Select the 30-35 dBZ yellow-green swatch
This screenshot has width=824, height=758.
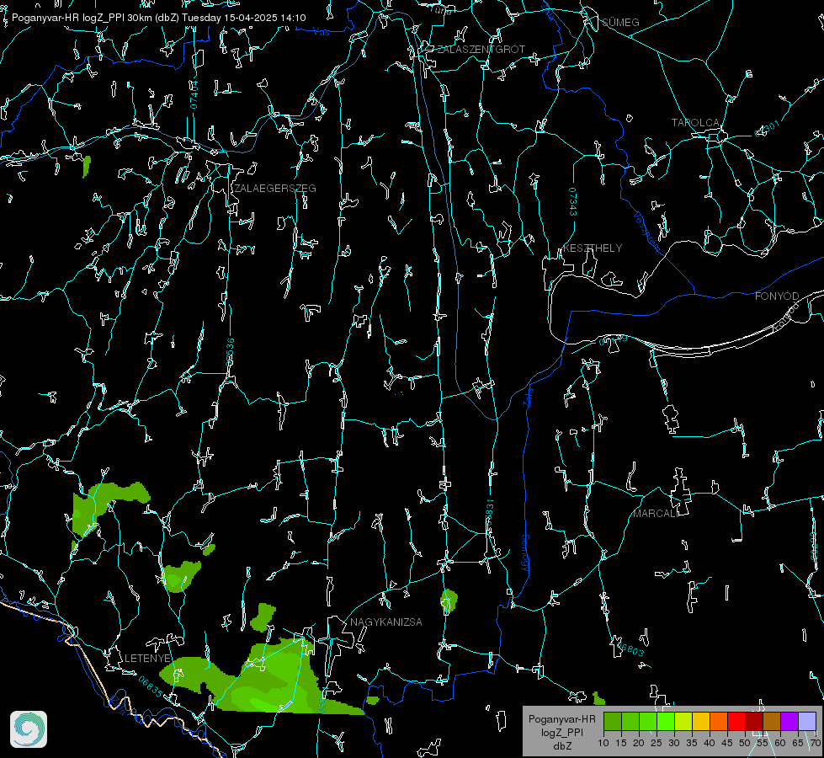(x=683, y=721)
